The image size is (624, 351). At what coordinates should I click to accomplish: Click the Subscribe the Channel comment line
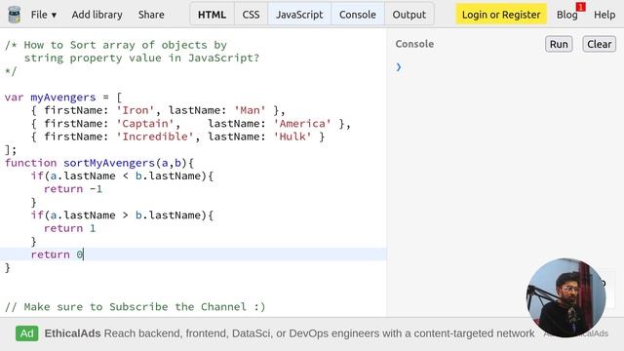pos(135,307)
